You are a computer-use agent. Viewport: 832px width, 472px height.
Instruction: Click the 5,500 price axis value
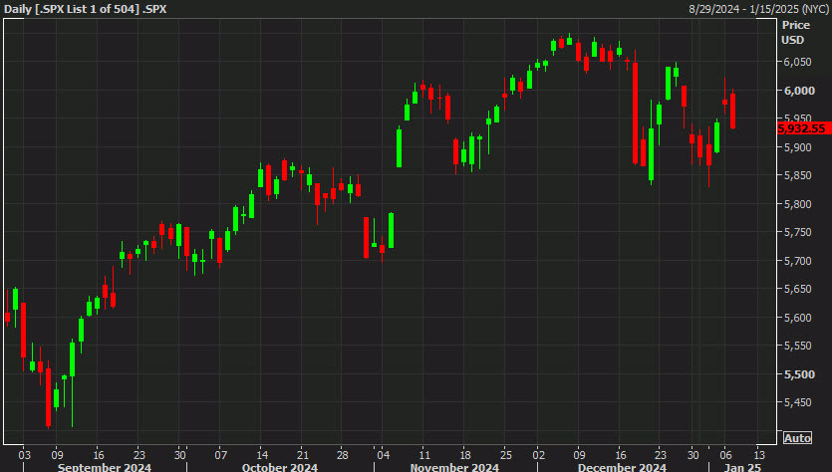click(x=800, y=374)
